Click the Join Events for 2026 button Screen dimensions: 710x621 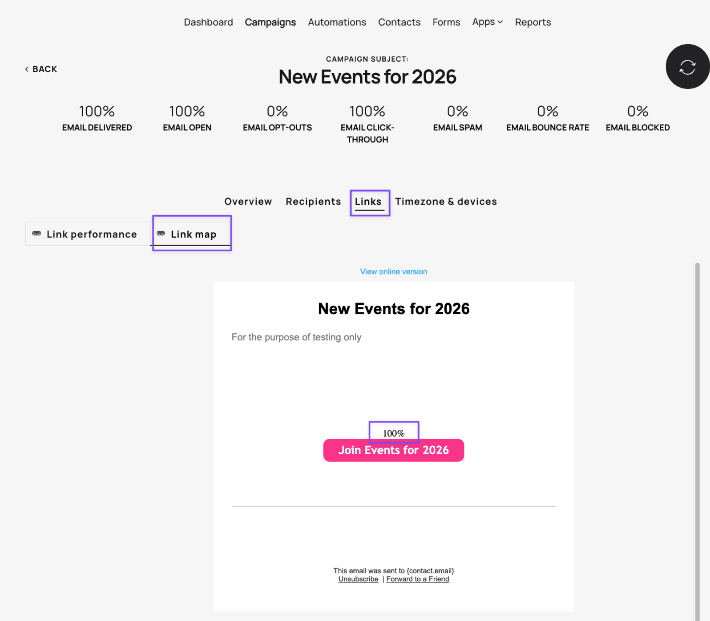393,450
